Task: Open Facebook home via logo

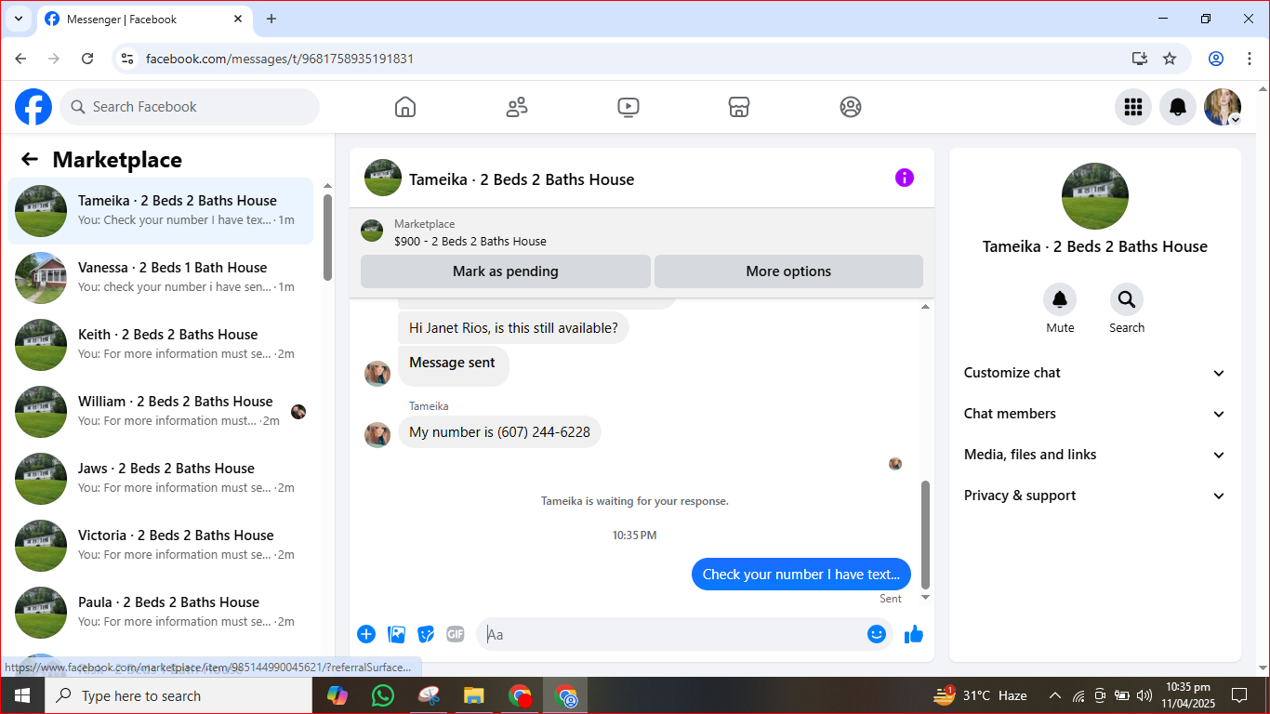Action: pos(33,107)
